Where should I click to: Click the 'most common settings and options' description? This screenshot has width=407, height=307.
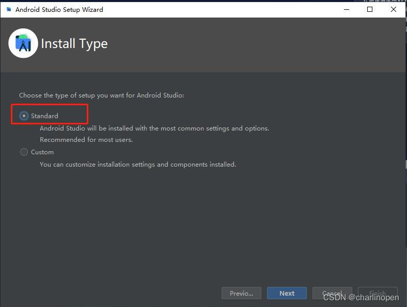click(154, 128)
